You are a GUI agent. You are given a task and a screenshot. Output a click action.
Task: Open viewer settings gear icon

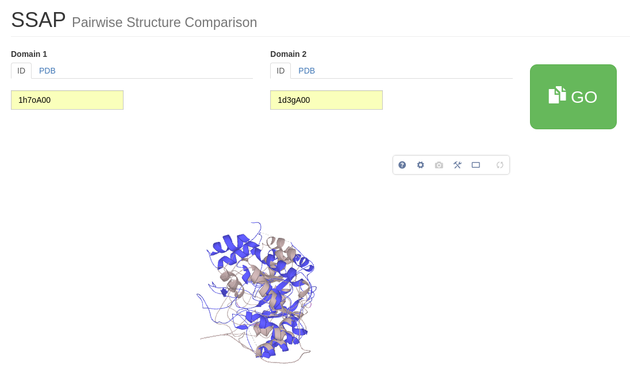coord(421,165)
